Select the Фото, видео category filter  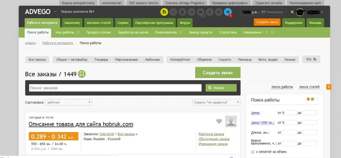pyautogui.click(x=268, y=60)
